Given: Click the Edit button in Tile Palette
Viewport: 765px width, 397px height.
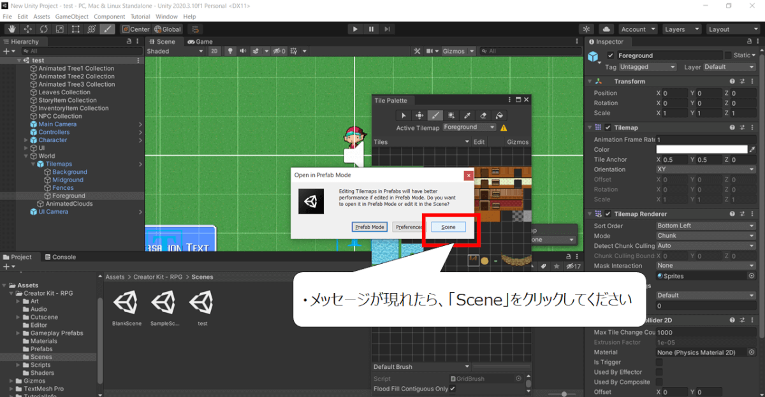Looking at the screenshot, I should pos(479,142).
